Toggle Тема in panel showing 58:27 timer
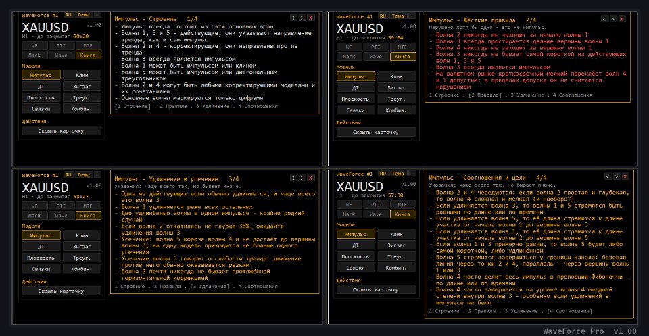The width and height of the screenshot is (649, 336). pos(84,174)
